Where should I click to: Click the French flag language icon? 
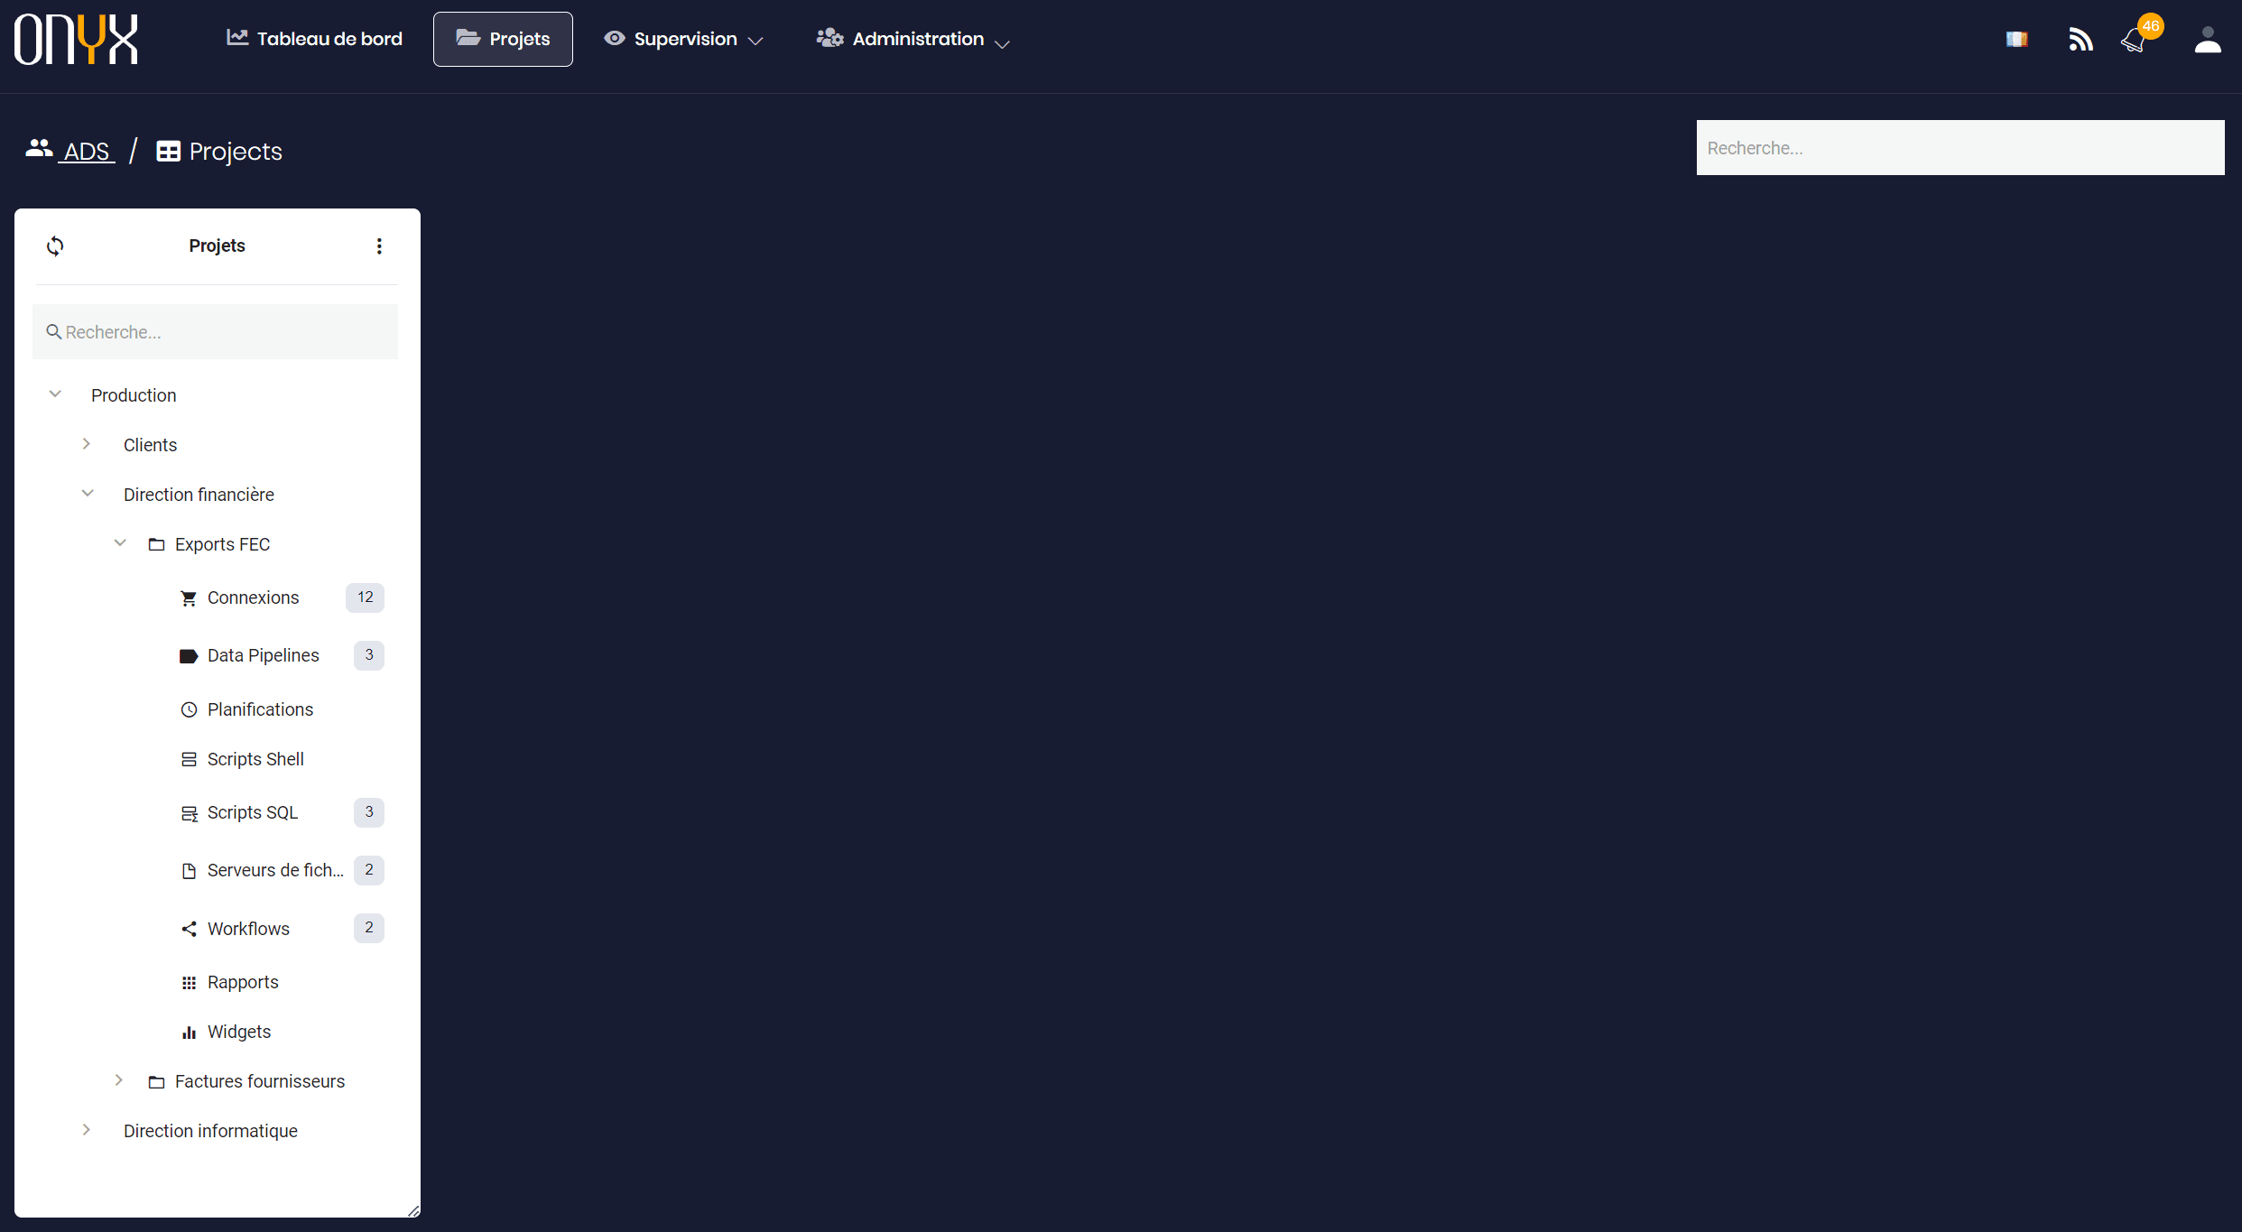2017,39
